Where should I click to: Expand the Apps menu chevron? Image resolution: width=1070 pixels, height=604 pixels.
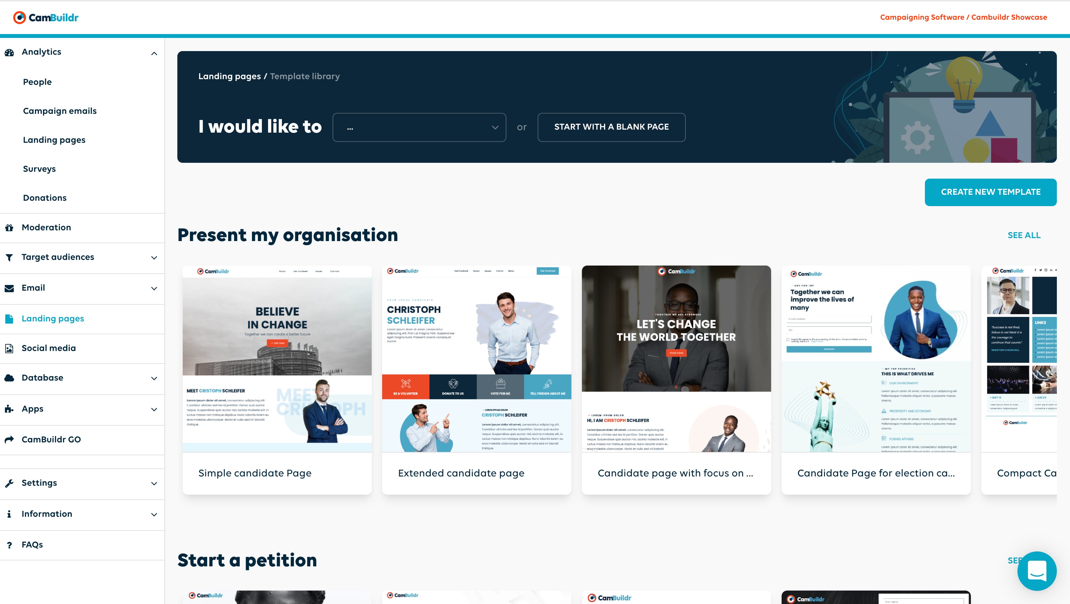click(154, 410)
